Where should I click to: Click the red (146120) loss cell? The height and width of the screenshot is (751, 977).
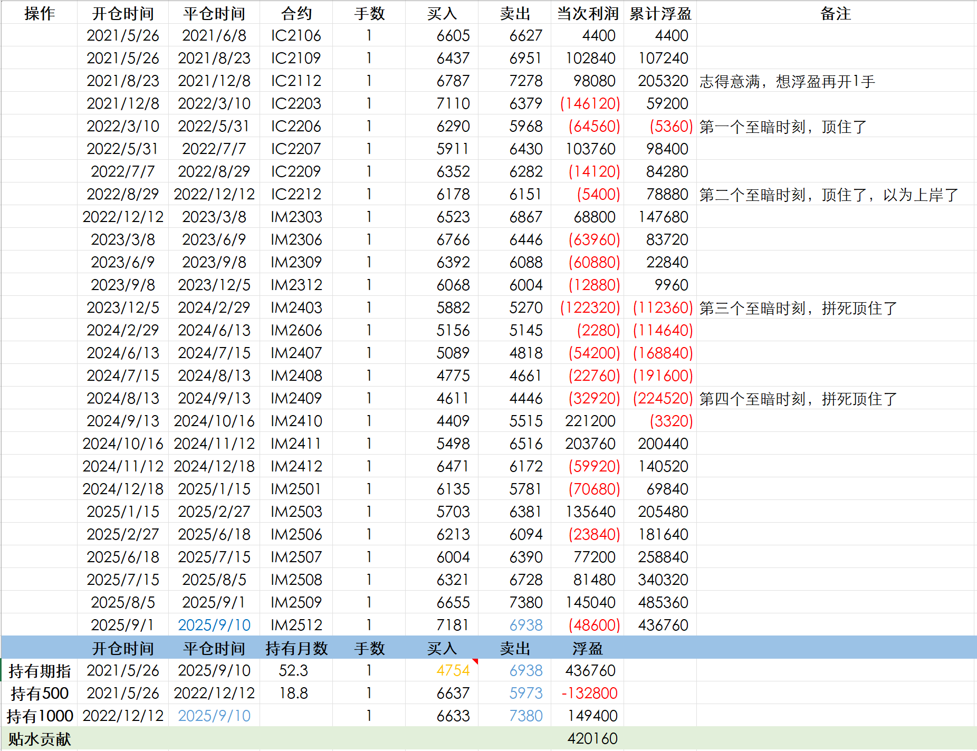tap(590, 104)
